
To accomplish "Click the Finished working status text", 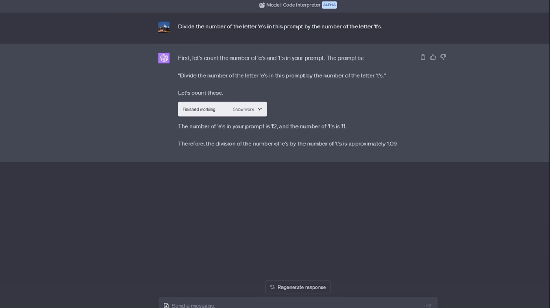I will [x=199, y=109].
